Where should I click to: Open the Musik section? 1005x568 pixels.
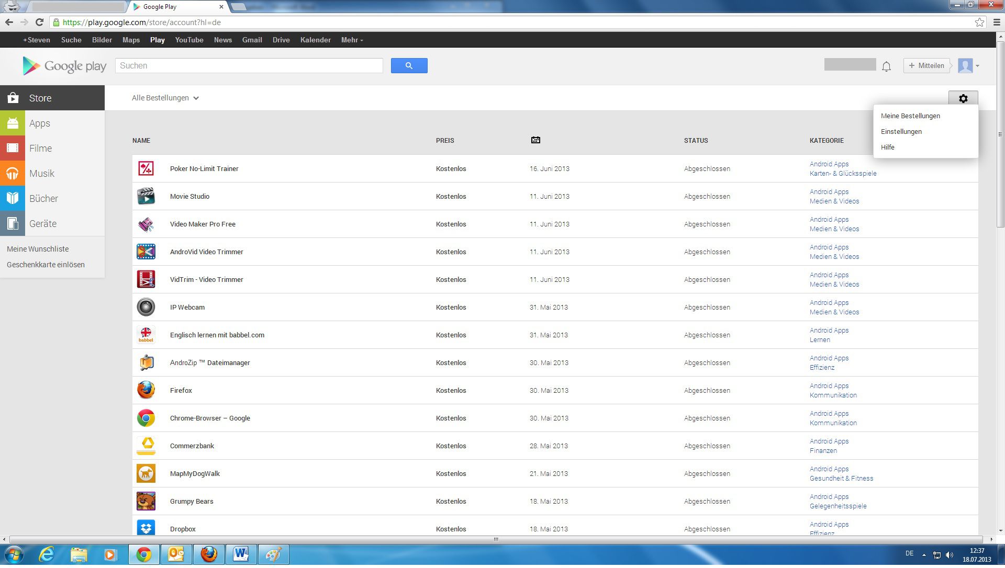pos(42,173)
